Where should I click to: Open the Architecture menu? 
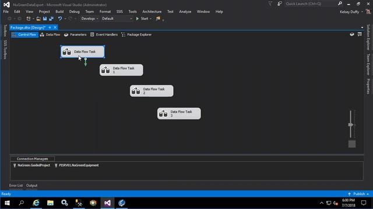(152, 12)
